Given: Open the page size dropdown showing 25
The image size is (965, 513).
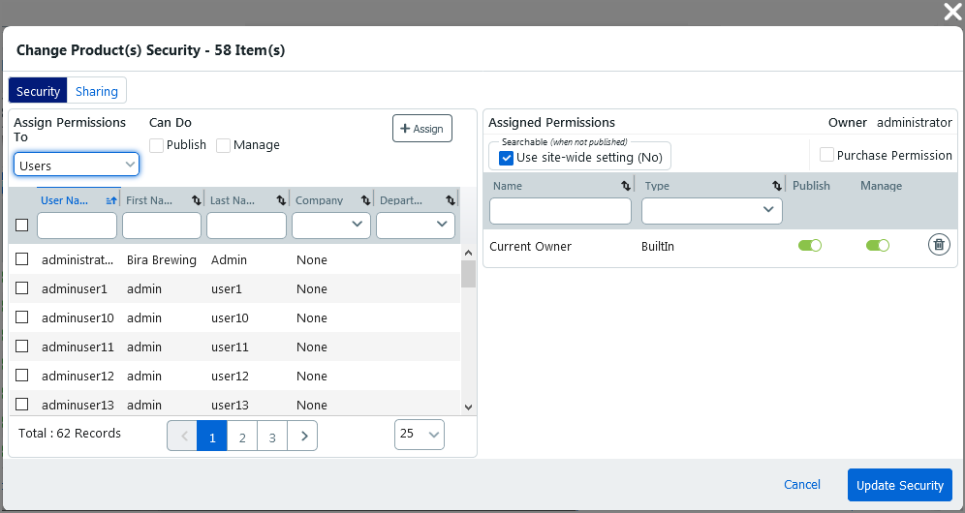Looking at the screenshot, I should (420, 435).
